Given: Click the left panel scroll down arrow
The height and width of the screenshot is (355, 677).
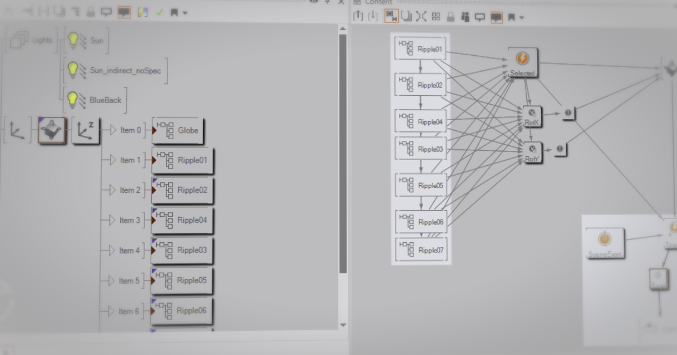Looking at the screenshot, I should click(x=342, y=325).
